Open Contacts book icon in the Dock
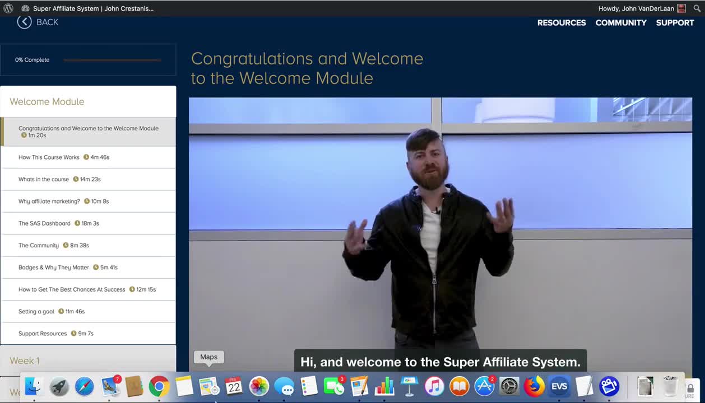Viewport: 705px width, 403px height. click(x=134, y=386)
